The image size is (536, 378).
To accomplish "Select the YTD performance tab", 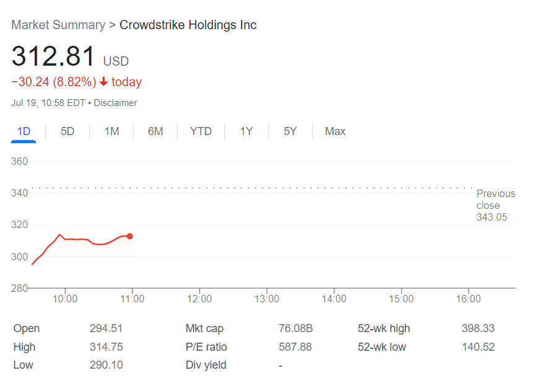I will point(201,131).
